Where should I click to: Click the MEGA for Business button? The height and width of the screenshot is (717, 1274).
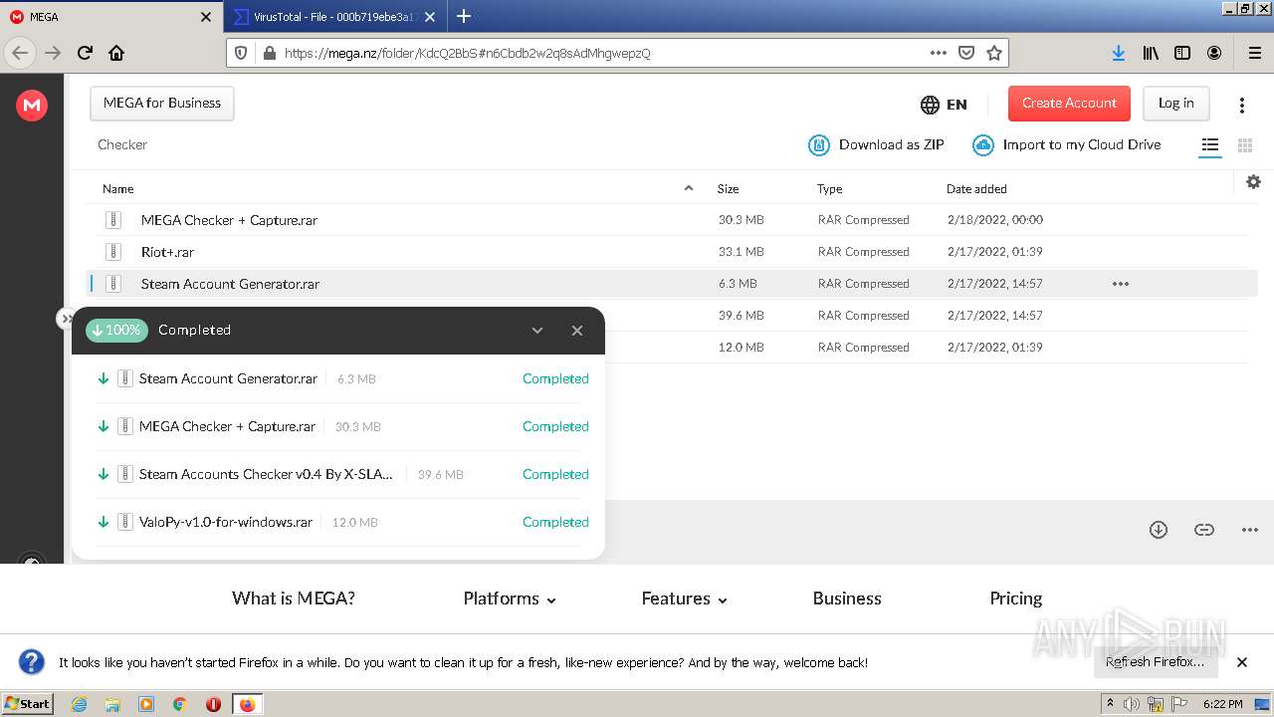162,104
